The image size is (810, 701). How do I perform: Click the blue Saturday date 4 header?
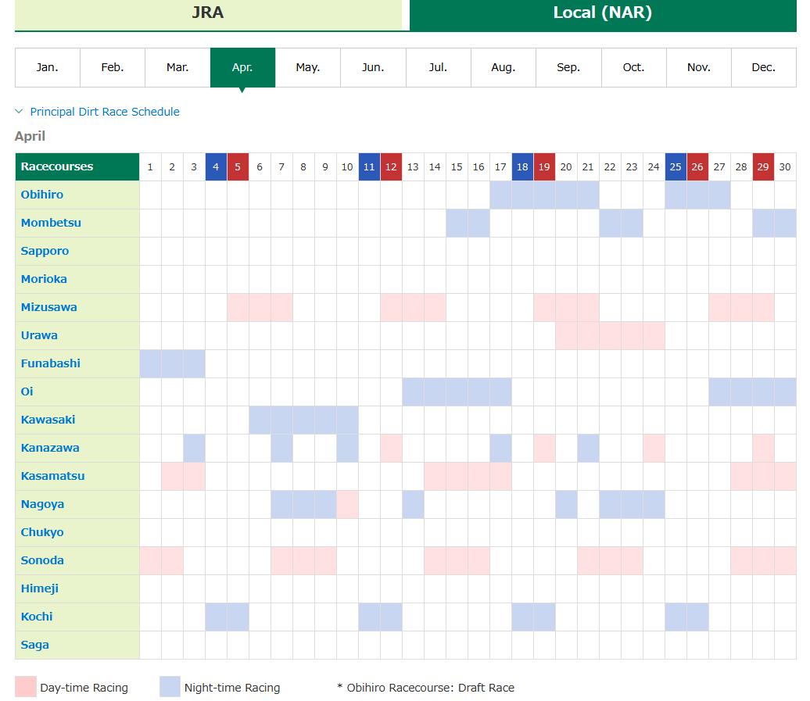pos(216,166)
